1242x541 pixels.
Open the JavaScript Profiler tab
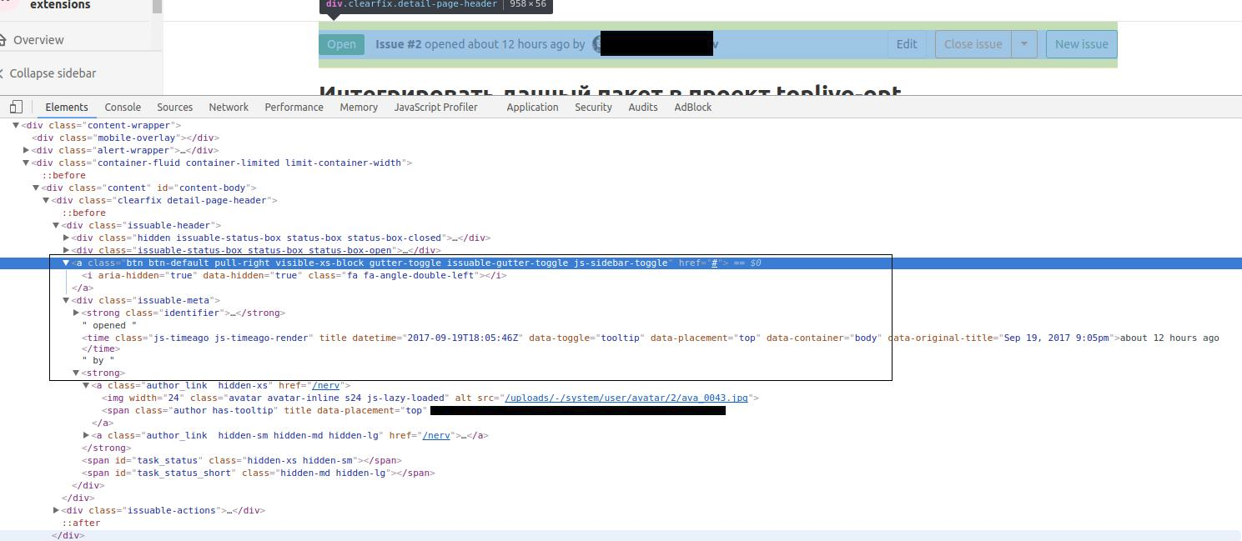click(435, 107)
